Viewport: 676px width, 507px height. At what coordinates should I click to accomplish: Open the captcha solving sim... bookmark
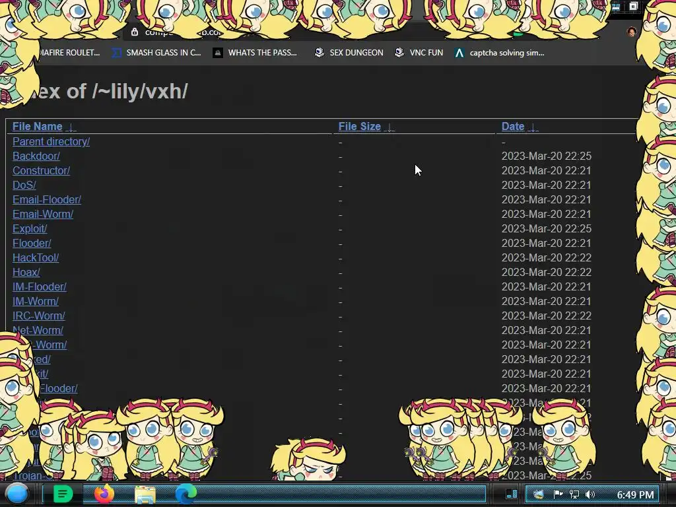(500, 53)
